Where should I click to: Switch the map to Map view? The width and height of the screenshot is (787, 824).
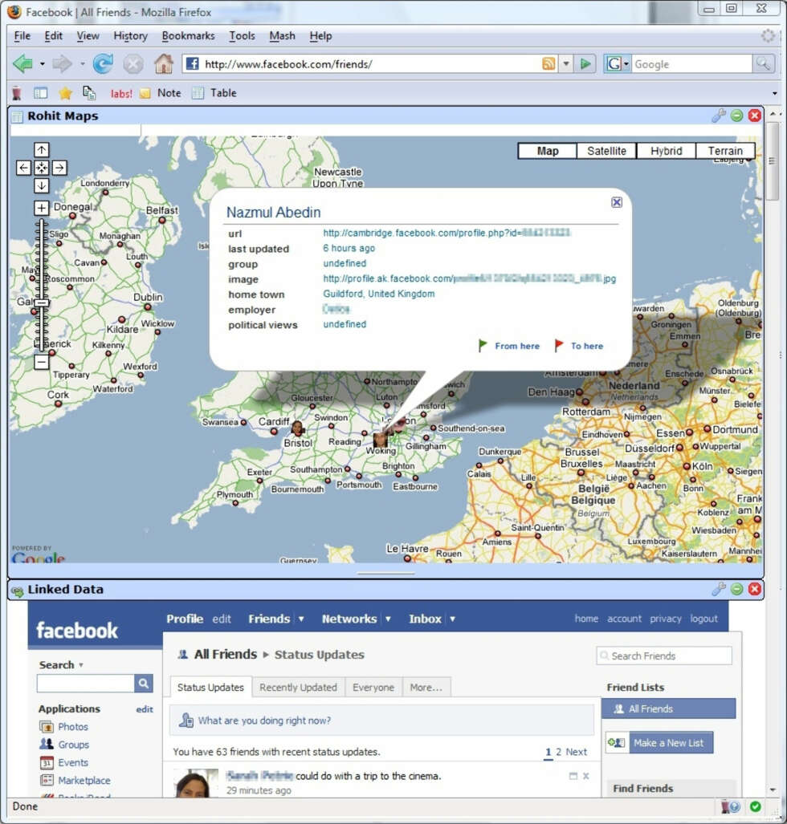[548, 151]
